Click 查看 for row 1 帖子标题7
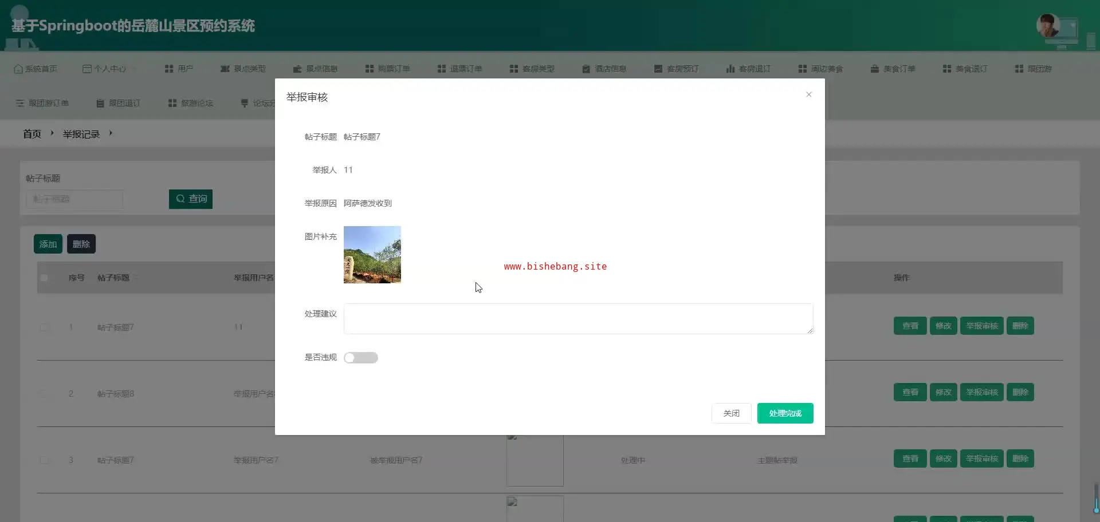Viewport: 1100px width, 522px height. (910, 326)
